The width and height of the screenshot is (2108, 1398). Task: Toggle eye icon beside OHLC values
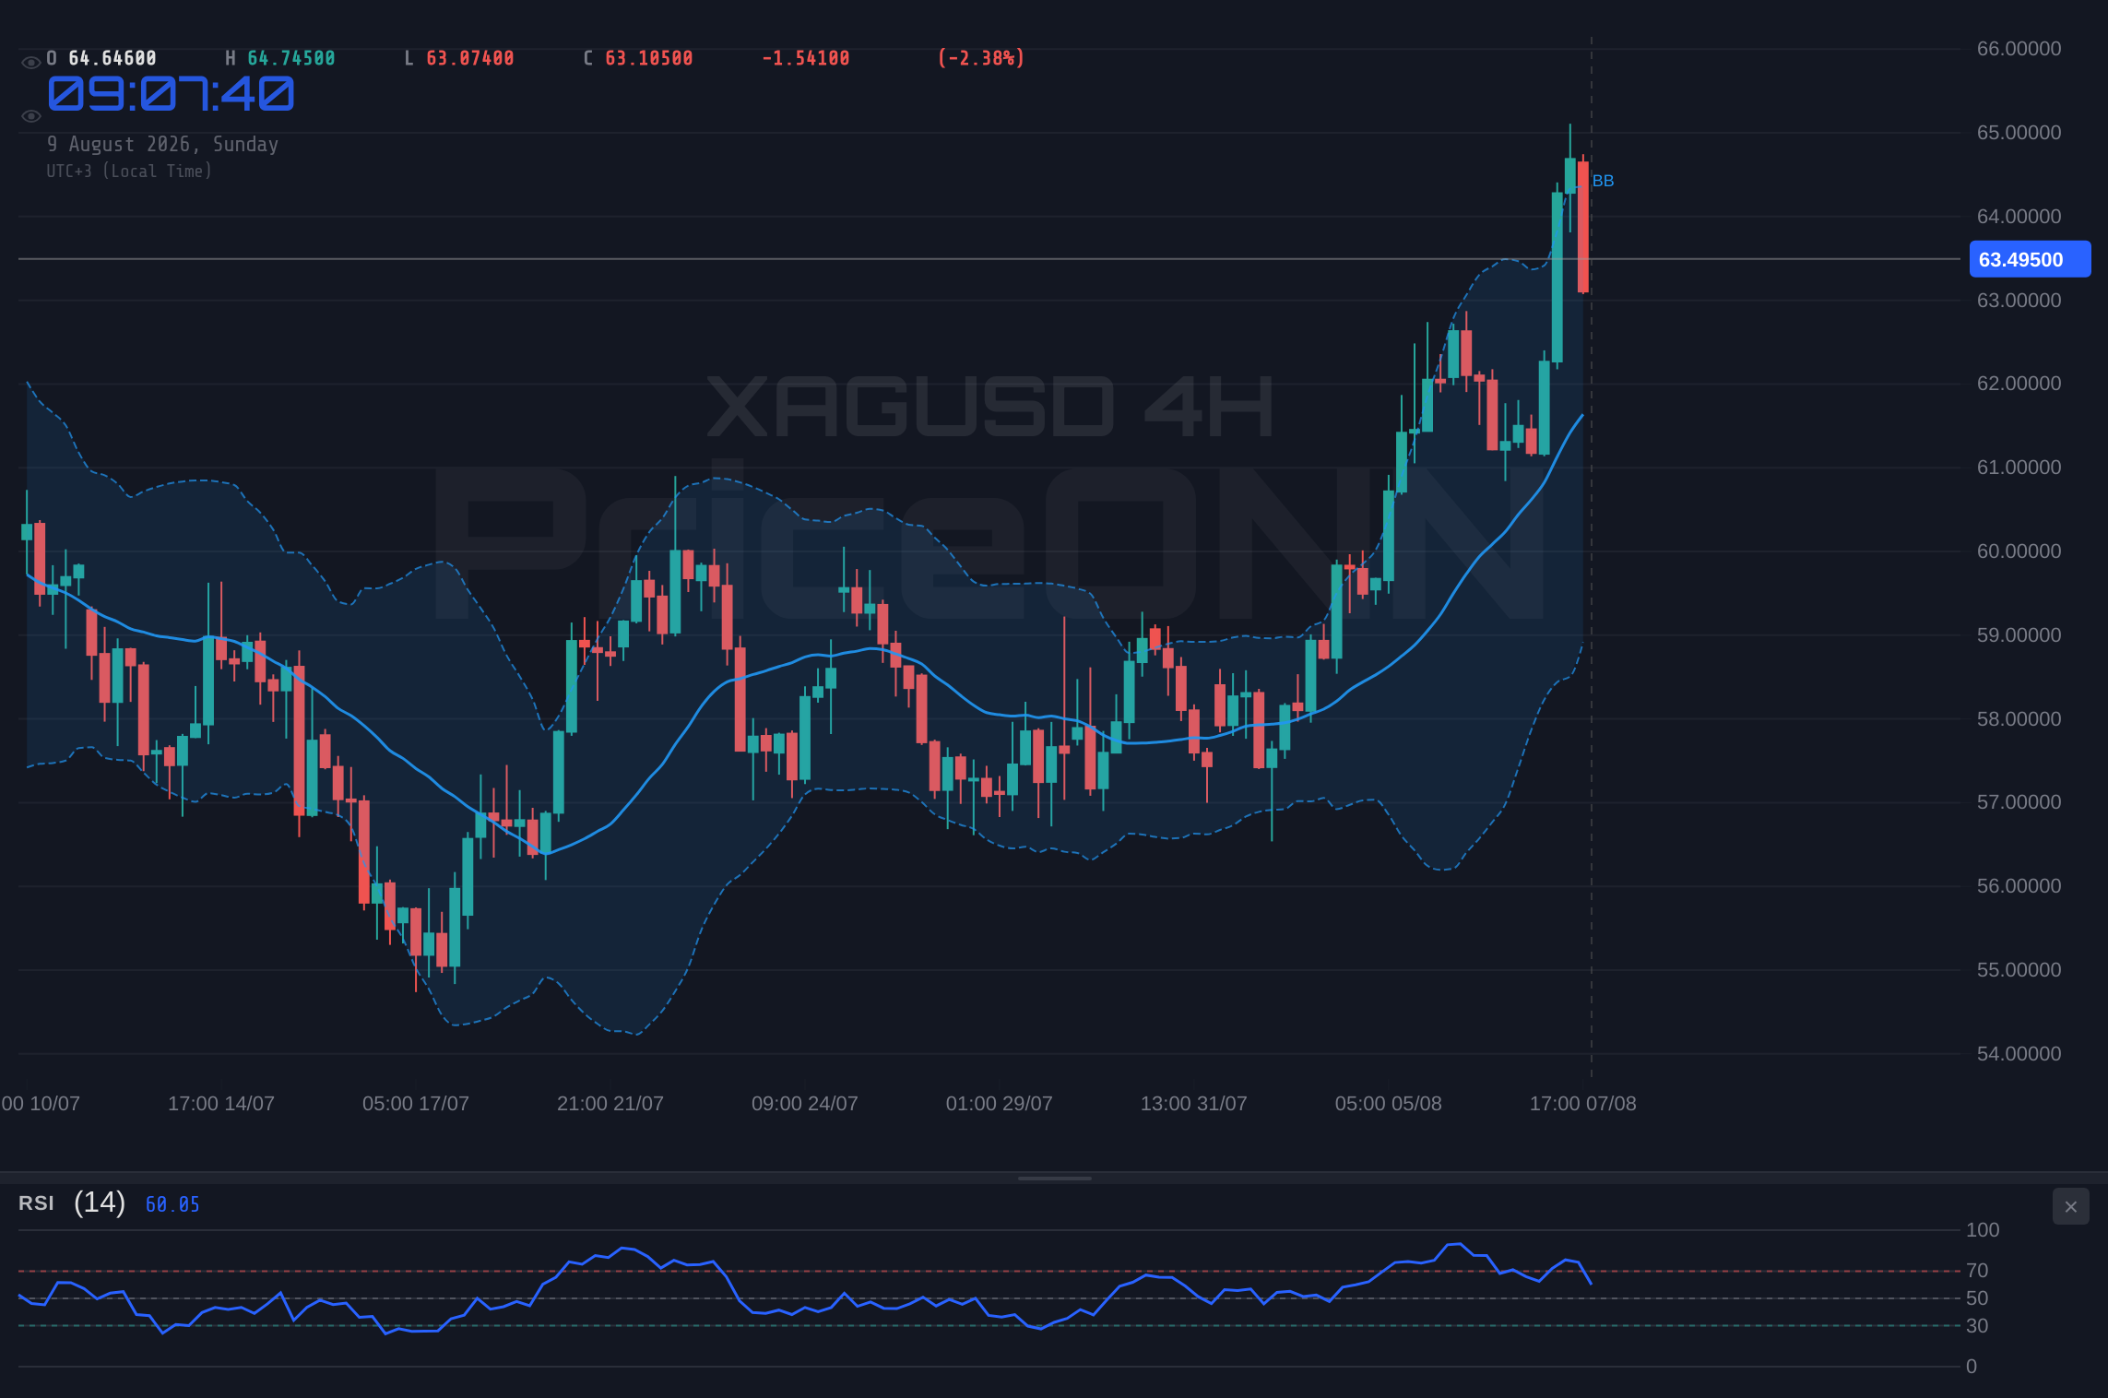(30, 63)
